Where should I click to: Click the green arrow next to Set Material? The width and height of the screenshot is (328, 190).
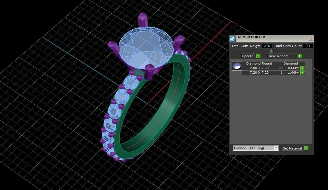point(306,148)
